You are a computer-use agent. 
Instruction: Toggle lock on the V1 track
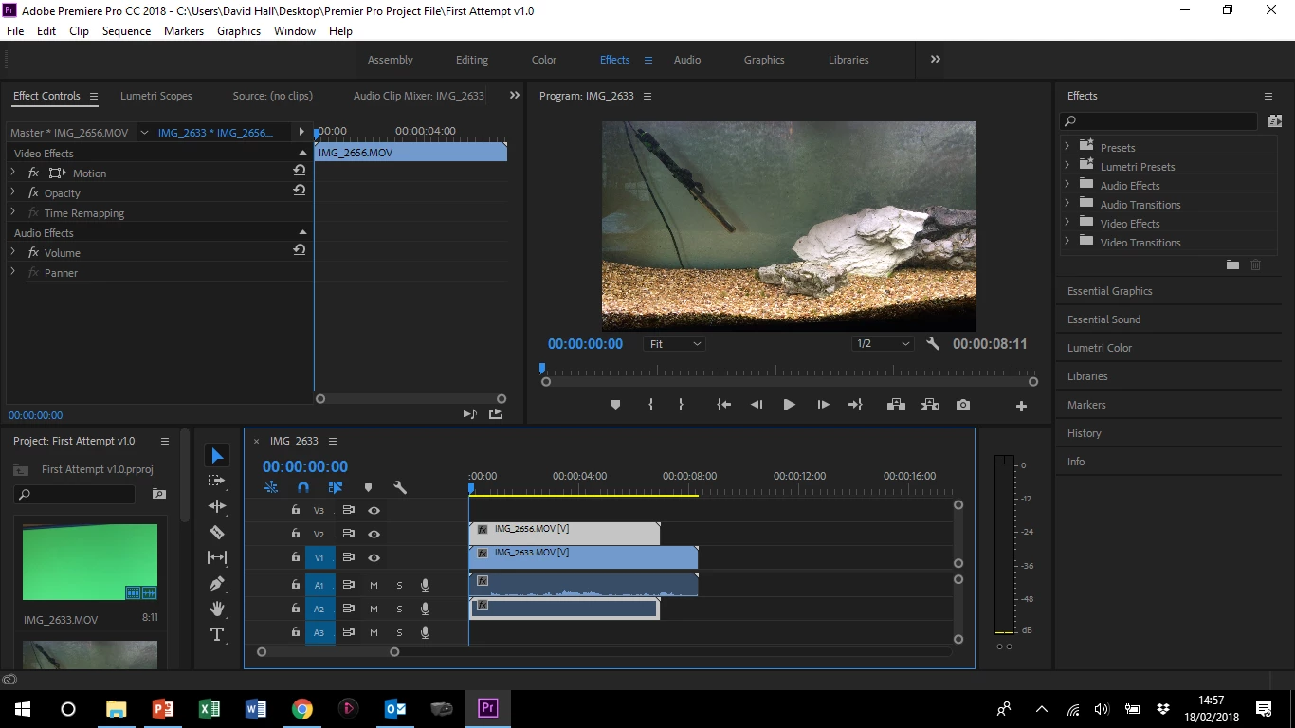coord(296,558)
